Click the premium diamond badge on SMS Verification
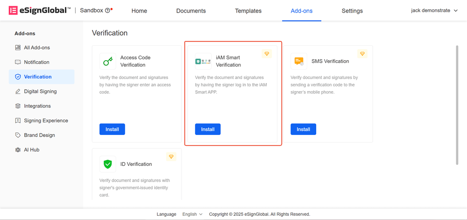467x220 pixels. click(362, 54)
